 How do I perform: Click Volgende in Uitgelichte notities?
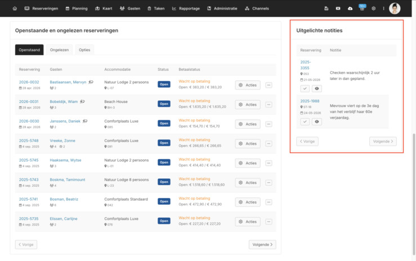click(x=383, y=142)
